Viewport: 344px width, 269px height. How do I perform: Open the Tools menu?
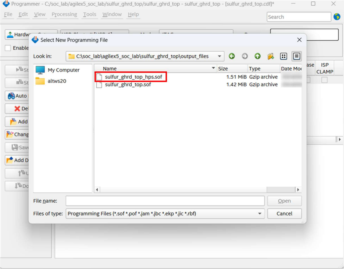click(89, 14)
